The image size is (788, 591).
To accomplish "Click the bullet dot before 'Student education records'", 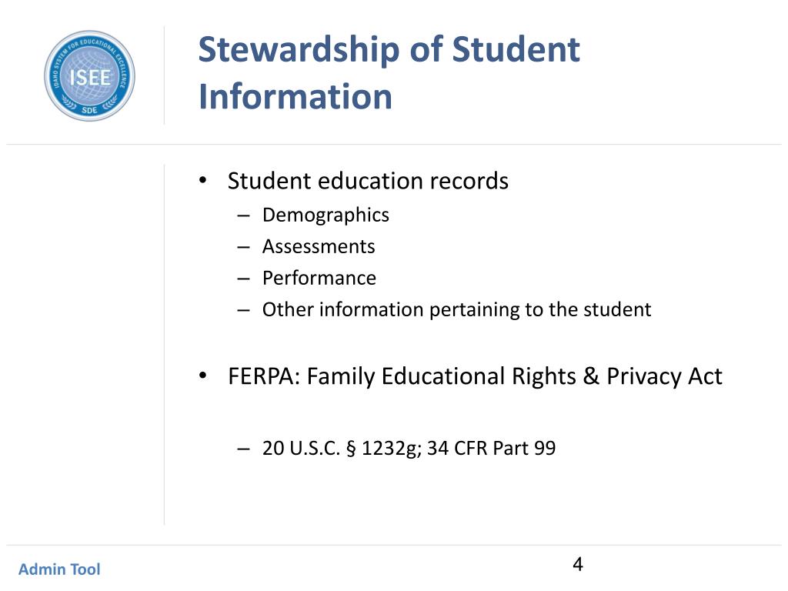I will point(202,180).
